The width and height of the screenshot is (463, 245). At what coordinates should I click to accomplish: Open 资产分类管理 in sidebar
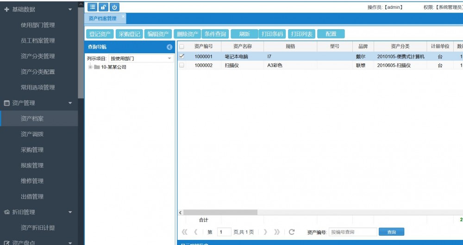point(38,56)
